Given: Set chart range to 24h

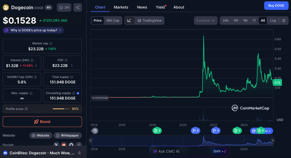Looking at the screenshot, I should click(x=225, y=20).
